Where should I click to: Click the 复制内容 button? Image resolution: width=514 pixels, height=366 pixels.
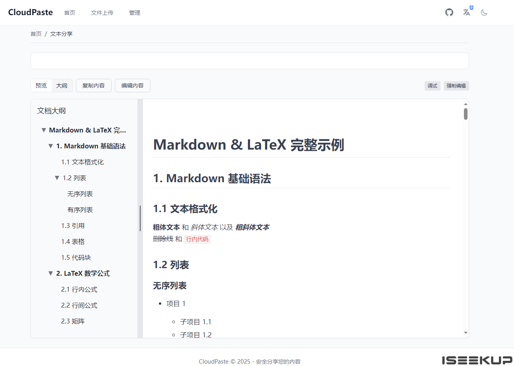click(x=94, y=86)
